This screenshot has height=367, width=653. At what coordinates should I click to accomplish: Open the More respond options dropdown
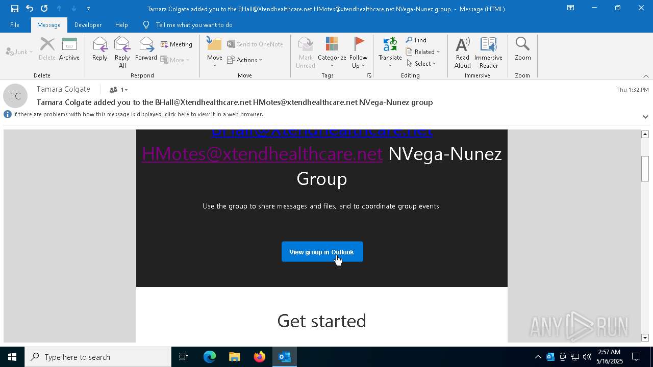(175, 60)
